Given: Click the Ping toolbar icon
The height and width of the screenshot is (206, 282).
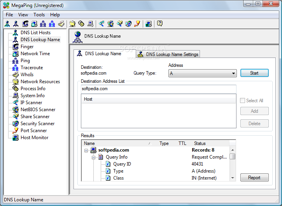Looking at the screenshot, I should (x=43, y=24).
